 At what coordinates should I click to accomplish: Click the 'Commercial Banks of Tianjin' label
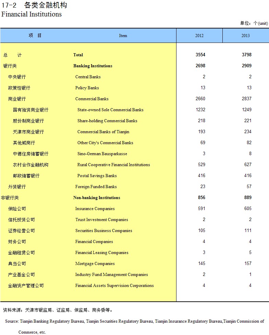[103, 132]
